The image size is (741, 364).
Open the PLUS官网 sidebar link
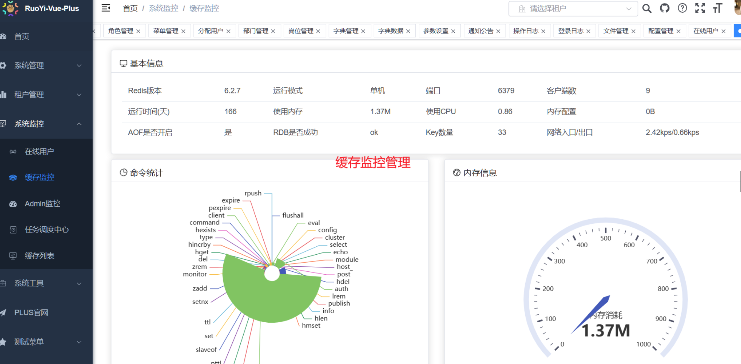coord(31,312)
